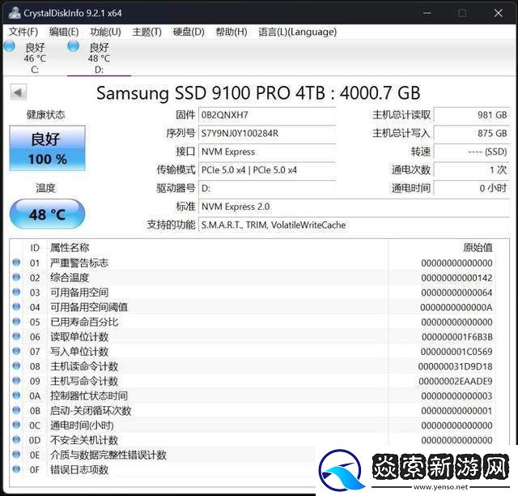Click status dot for attribute 02
This screenshot has width=518, height=496.
coord(16,277)
